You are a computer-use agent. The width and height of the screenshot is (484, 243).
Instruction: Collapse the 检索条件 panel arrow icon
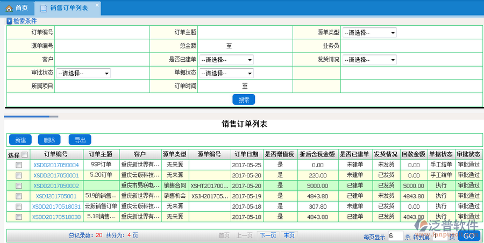9,21
